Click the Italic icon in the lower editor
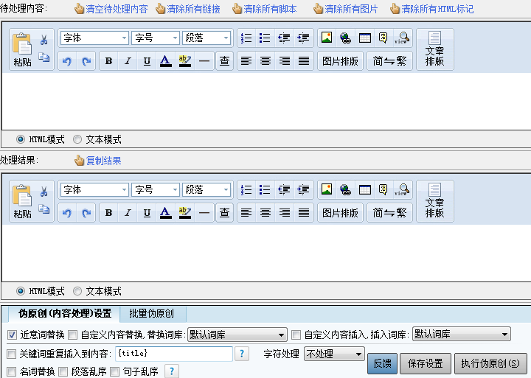531x378 pixels. 128,213
